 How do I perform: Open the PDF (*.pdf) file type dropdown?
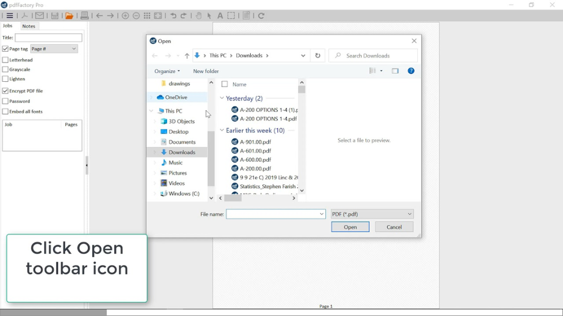(x=372, y=215)
